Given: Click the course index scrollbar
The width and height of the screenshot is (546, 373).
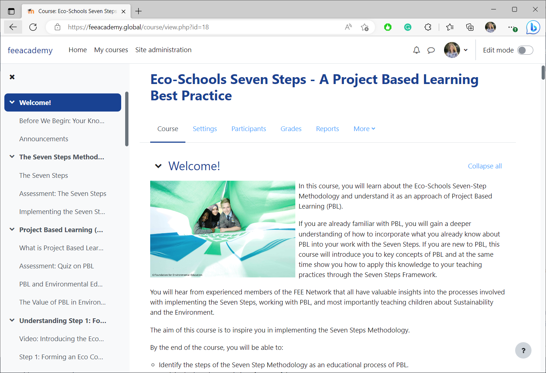Looking at the screenshot, I should (127, 119).
